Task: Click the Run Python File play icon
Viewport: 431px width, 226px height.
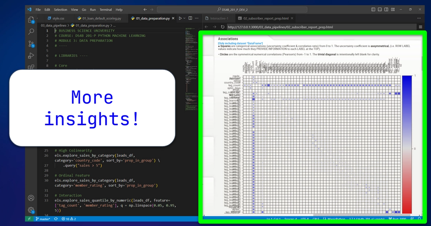Action: pyautogui.click(x=180, y=18)
